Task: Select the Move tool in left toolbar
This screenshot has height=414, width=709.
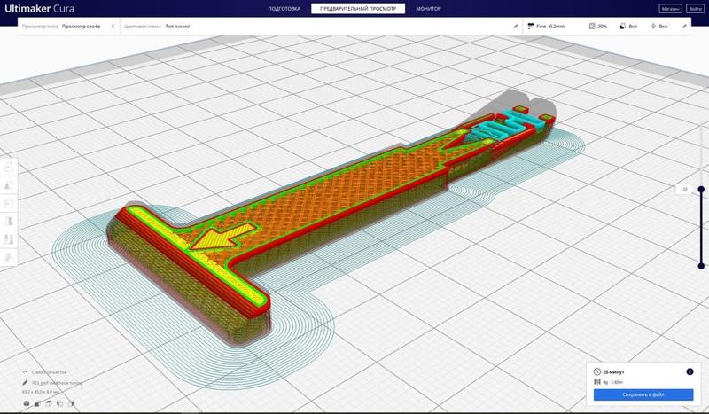Action: [9, 167]
